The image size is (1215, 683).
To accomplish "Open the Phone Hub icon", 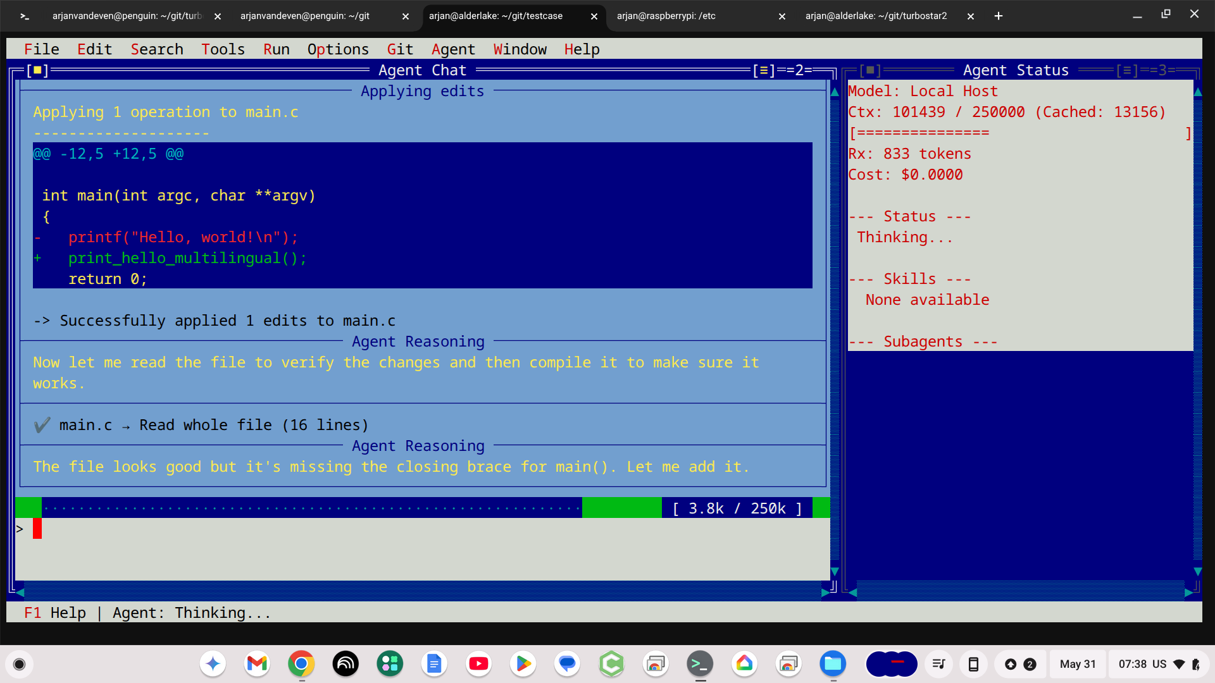I will point(973,664).
